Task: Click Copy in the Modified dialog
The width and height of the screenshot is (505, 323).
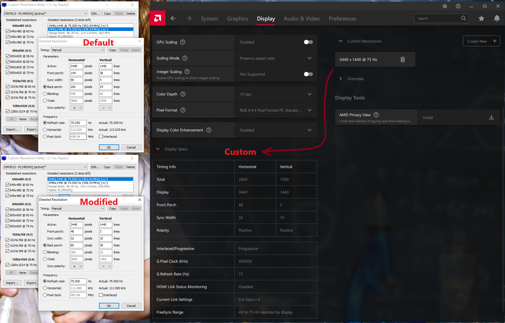Action: click(x=113, y=209)
